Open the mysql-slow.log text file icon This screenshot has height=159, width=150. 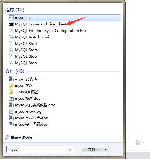point(11,111)
